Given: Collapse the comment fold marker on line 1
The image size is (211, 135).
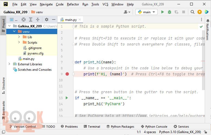Looking at the screenshot, I should coord(73,26).
